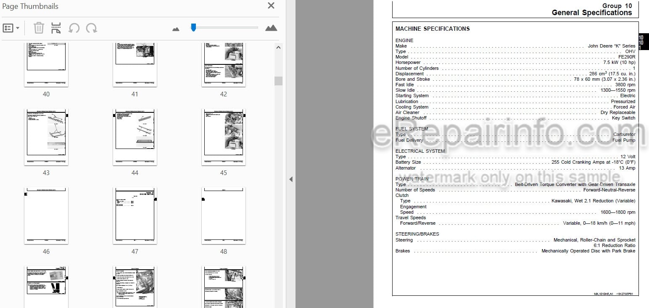The width and height of the screenshot is (649, 308).
Task: Click "Mechanically Operated Disc with Park Brake"
Action: pyautogui.click(x=588, y=251)
